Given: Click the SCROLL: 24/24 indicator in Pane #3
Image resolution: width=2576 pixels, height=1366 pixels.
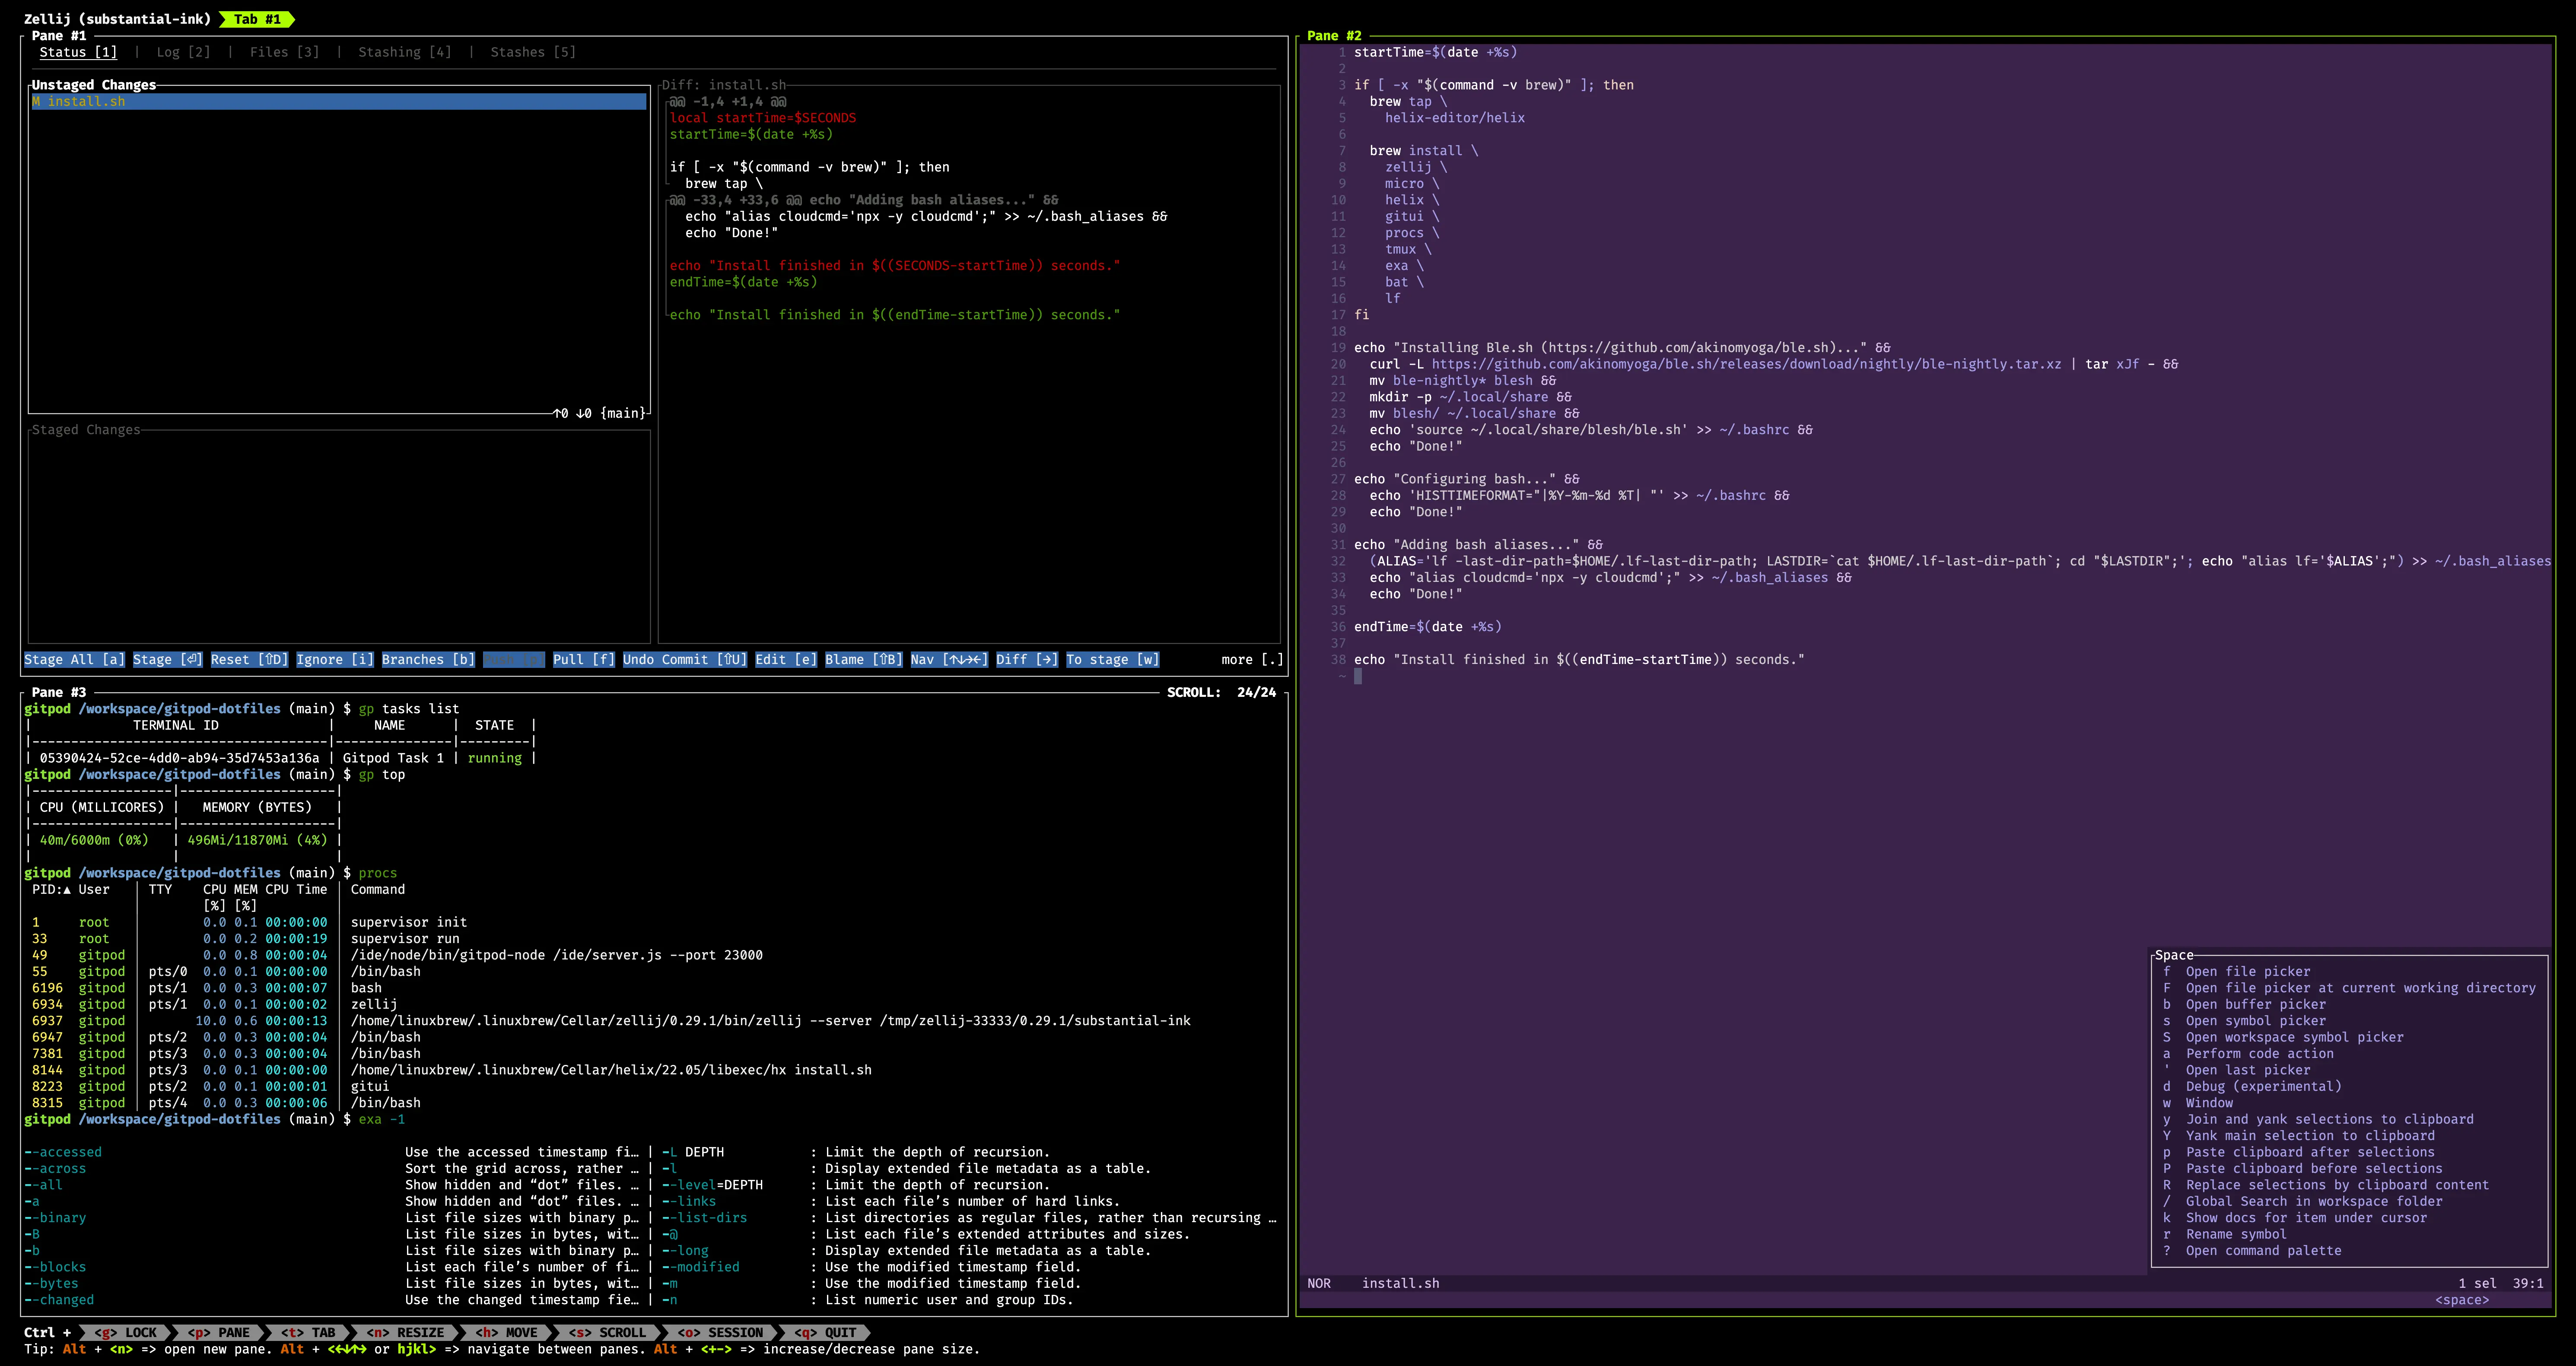Looking at the screenshot, I should coord(1221,692).
